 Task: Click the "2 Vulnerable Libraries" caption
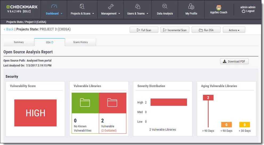pyautogui.click(x=163, y=130)
